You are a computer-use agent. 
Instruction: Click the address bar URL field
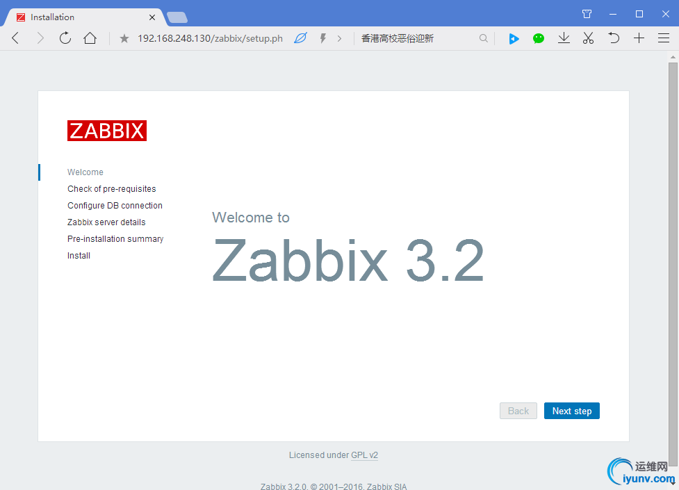tap(210, 38)
